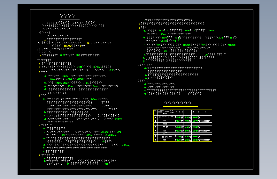Viewport: 277px width, 179px height.
Task: Click the green "1%" slope text
Action: 68,164
